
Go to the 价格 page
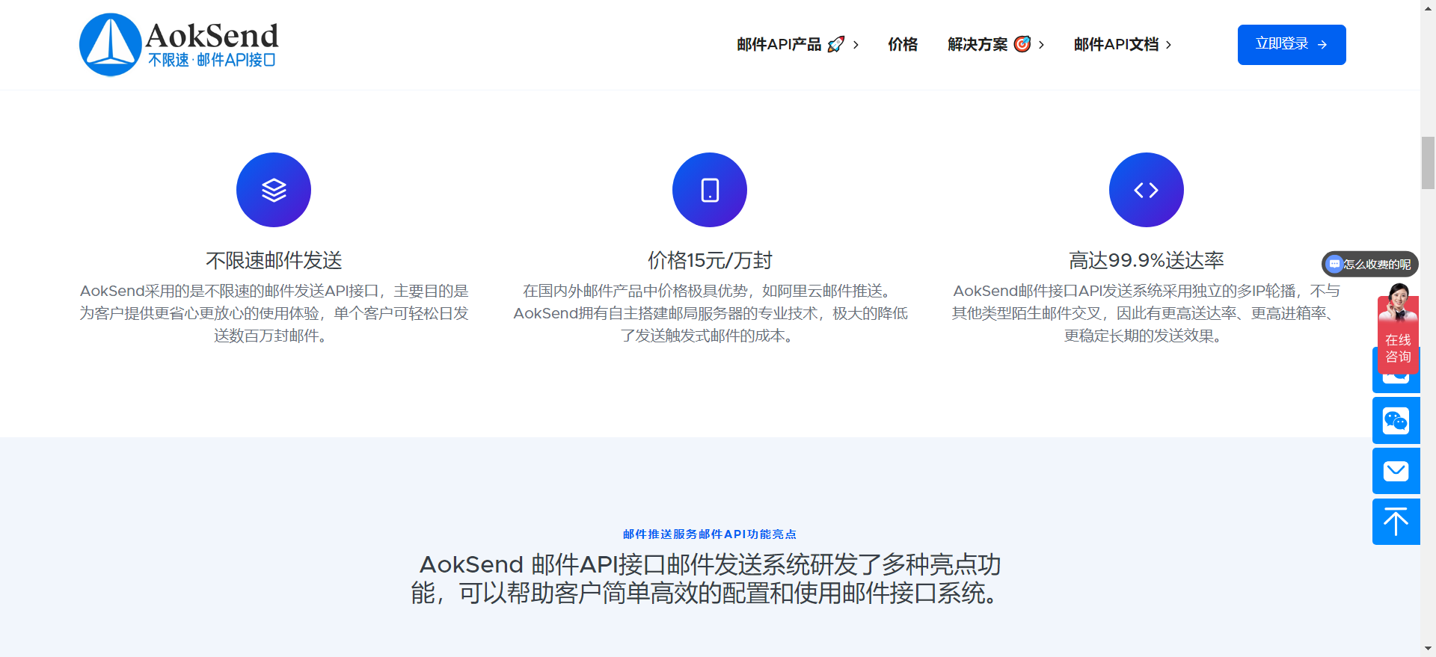(x=903, y=44)
